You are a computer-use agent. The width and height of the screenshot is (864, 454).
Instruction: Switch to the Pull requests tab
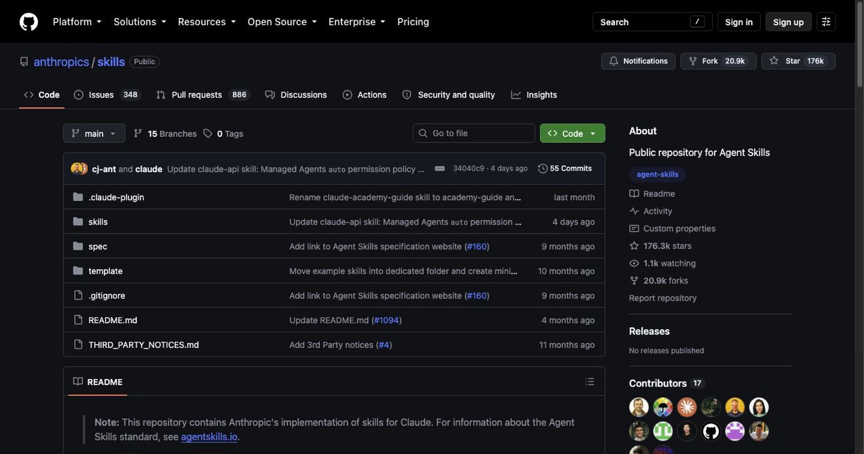202,94
